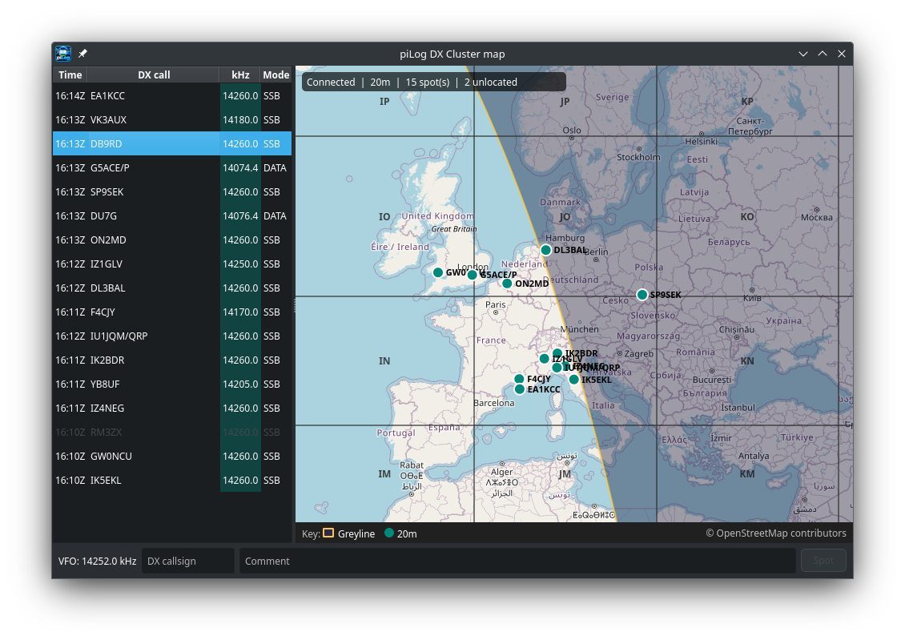Click the 15 spot(s) status text
The width and height of the screenshot is (905, 640).
(427, 82)
